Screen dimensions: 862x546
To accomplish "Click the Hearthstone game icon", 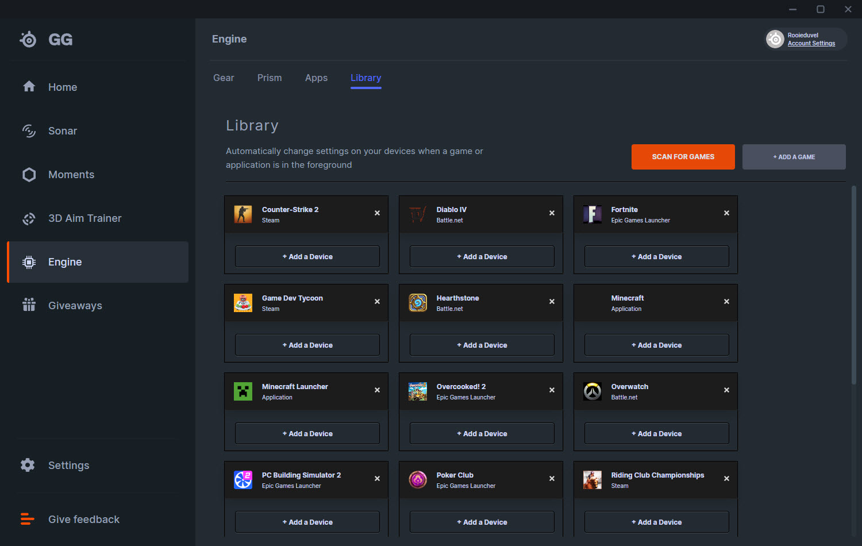I will [418, 303].
